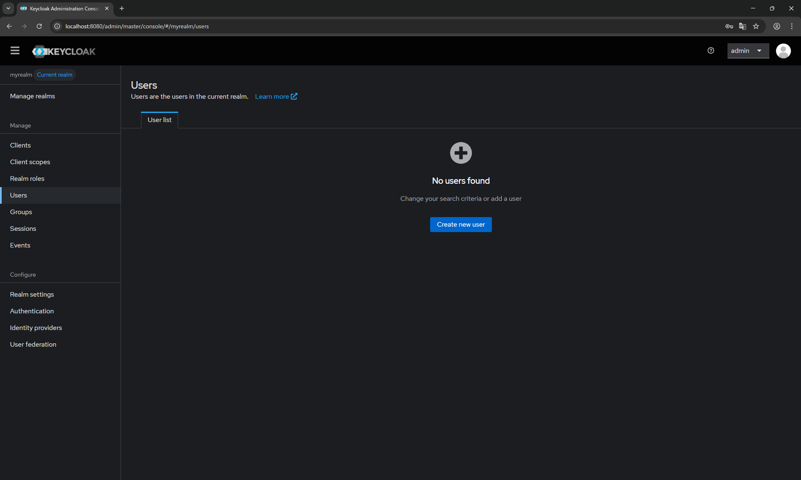Click the Keycloak logo
Viewport: 801px width, 480px height.
[64, 51]
